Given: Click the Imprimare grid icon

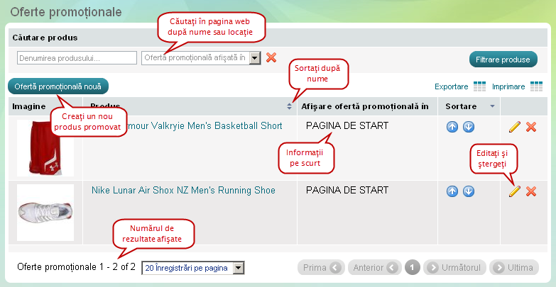Looking at the screenshot, I should pyautogui.click(x=536, y=86).
